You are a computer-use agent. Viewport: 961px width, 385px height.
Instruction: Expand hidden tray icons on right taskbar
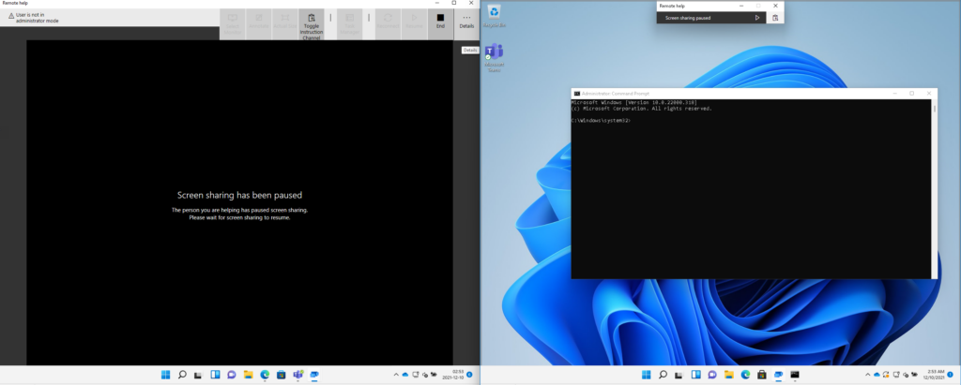[x=867, y=375]
